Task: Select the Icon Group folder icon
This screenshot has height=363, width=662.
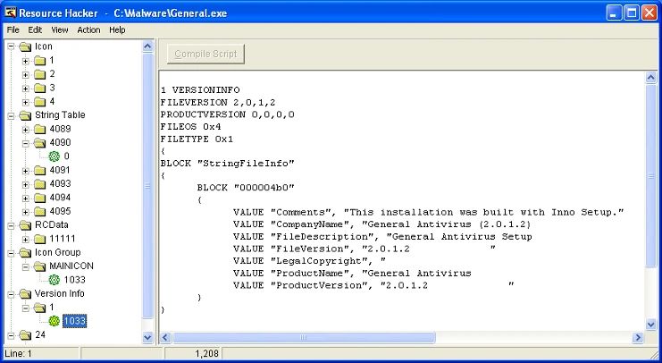Action: [x=25, y=253]
